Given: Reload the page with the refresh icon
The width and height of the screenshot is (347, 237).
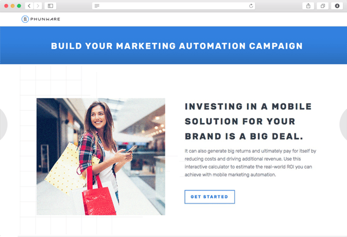Looking at the screenshot, I should tap(251, 6).
